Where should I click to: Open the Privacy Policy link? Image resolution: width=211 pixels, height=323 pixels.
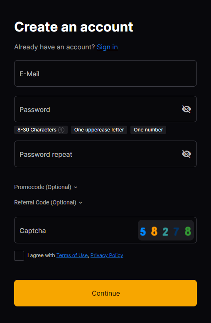[x=107, y=255]
